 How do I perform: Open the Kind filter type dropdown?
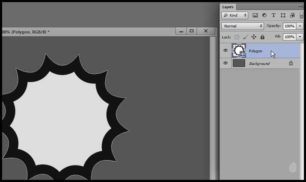click(235, 15)
